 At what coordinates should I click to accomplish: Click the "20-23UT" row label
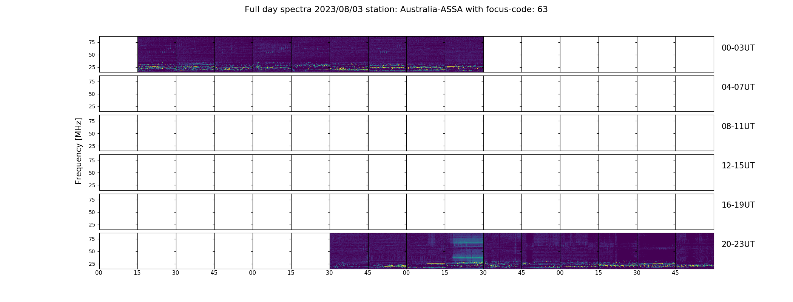738,244
